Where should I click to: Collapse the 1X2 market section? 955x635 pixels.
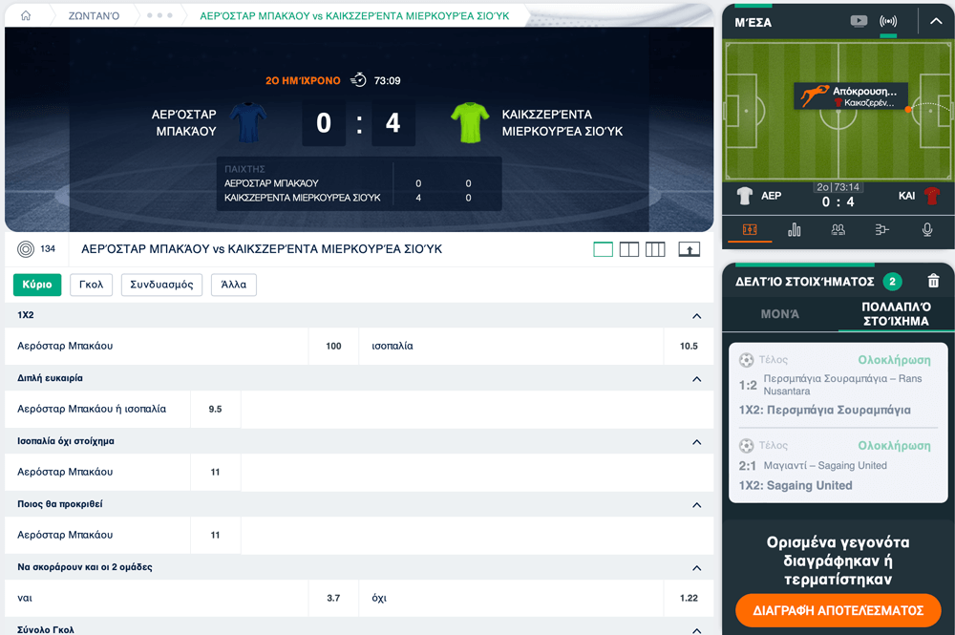697,316
